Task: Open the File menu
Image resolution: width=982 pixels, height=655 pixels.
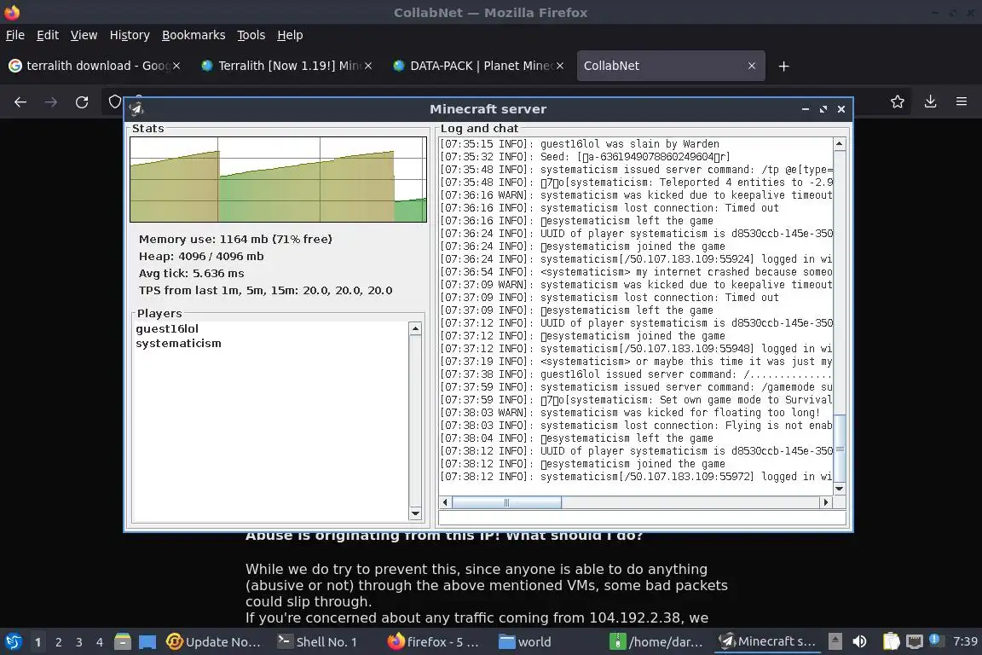Action: click(x=15, y=35)
